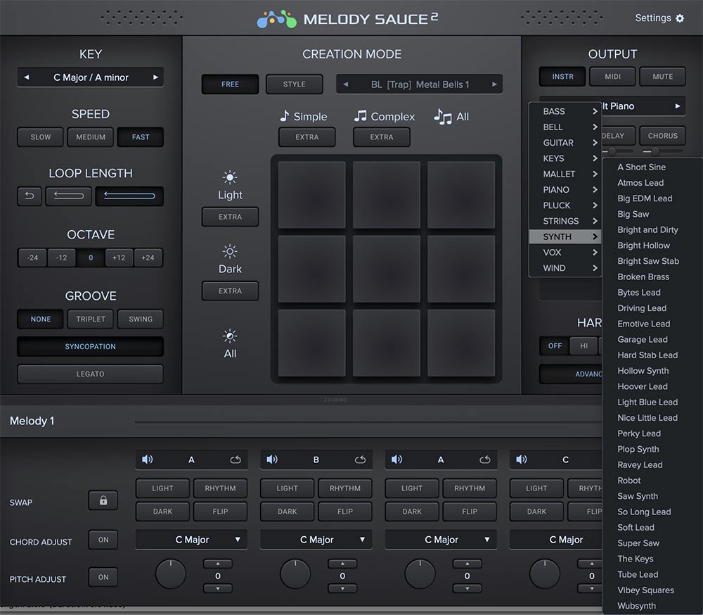The image size is (703, 615).
Task: Toggle MUTE in the Output section
Action: (662, 77)
